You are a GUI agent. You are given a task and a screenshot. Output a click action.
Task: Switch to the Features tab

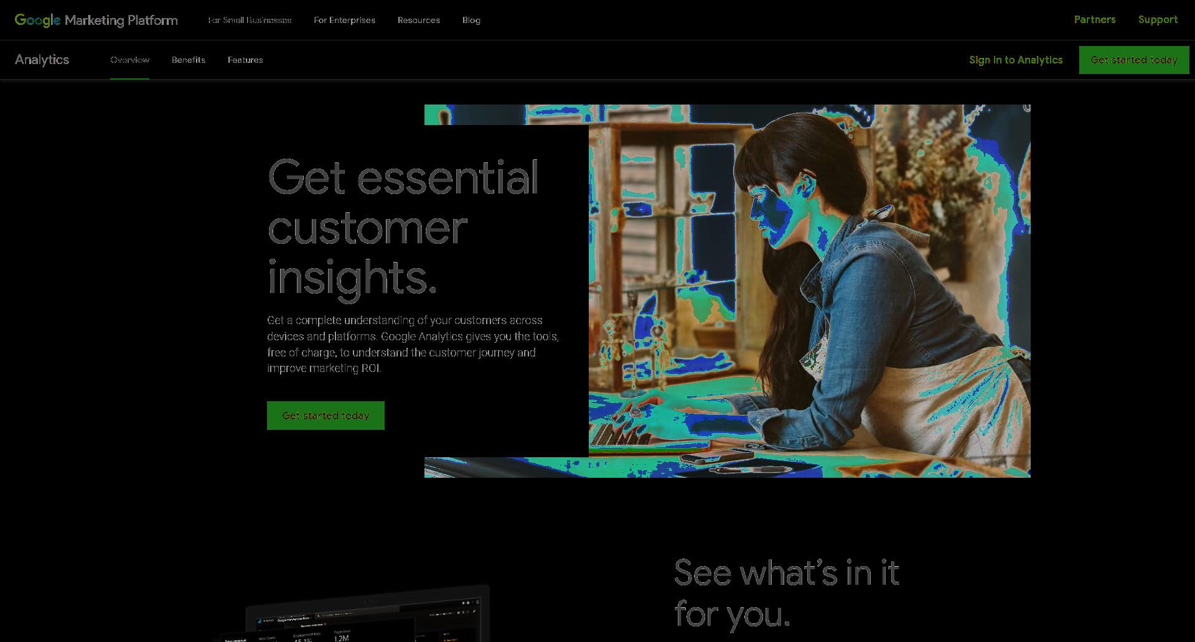(x=245, y=60)
